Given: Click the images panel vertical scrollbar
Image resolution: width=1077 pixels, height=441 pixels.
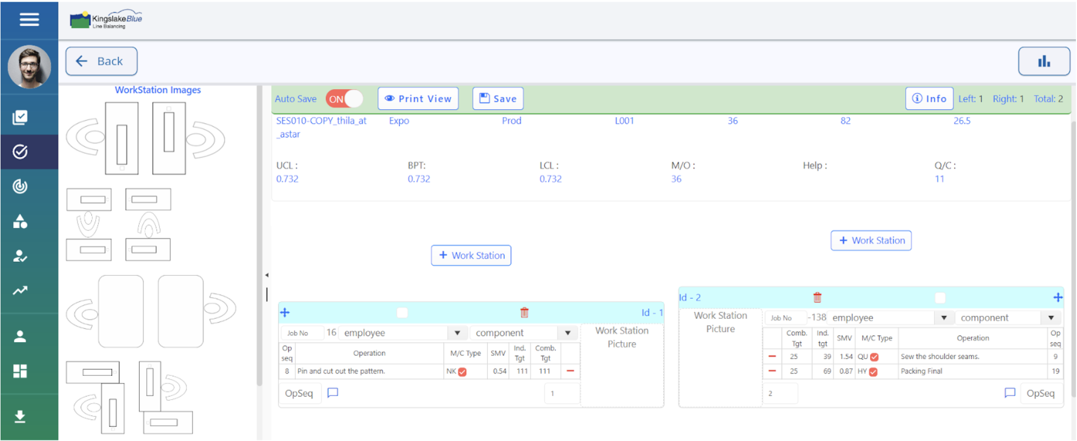Looking at the screenshot, I should (259, 236).
